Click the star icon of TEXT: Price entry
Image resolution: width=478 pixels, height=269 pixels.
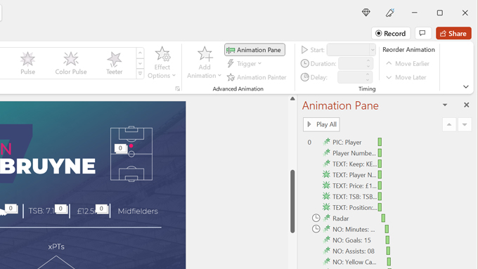pos(326,185)
